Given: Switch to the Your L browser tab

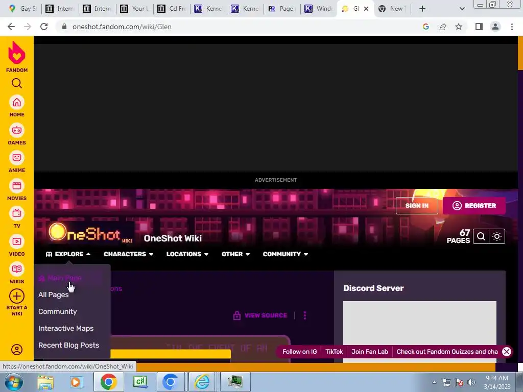Looking at the screenshot, I should tap(134, 9).
